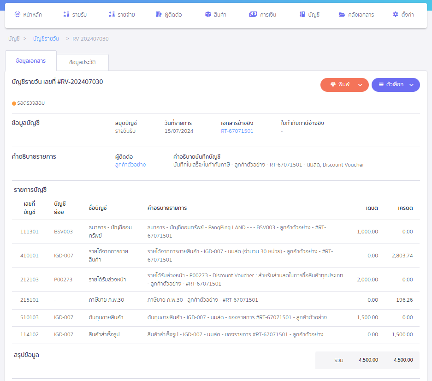
Task: Open the หน้าหลัก menu
Action: (x=28, y=15)
